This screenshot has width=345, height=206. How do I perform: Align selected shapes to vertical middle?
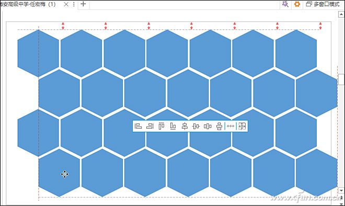click(196, 126)
